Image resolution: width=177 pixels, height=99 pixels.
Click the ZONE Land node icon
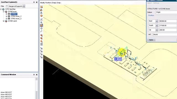[6, 21]
